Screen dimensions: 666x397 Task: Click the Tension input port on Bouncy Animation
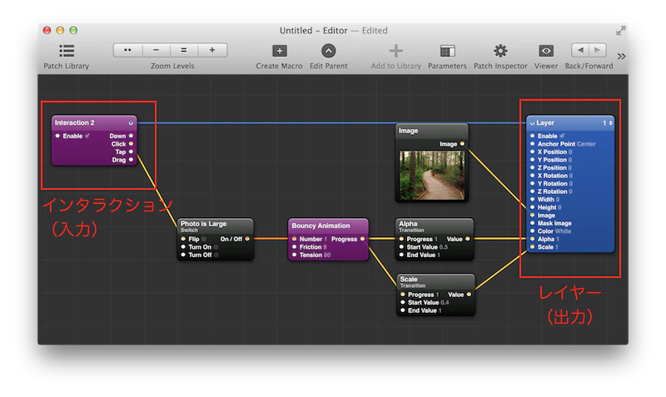294,255
